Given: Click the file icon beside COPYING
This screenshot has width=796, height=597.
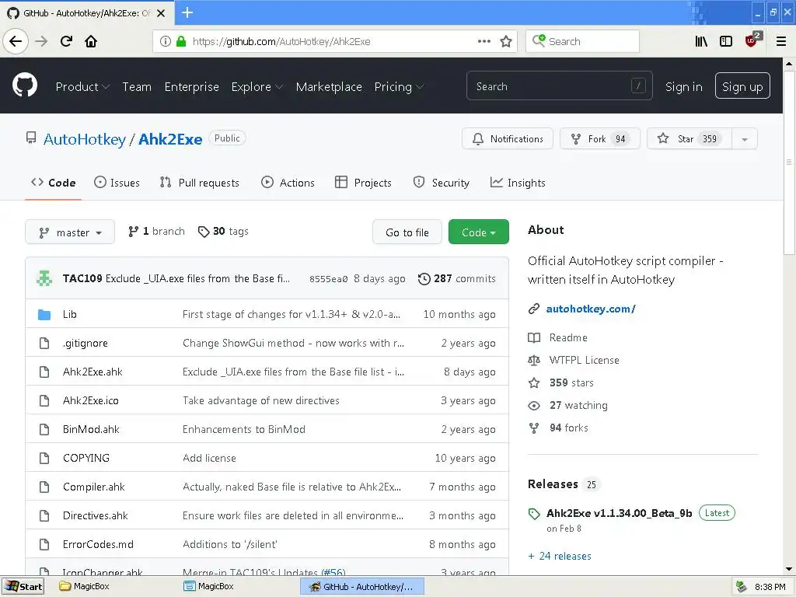Looking at the screenshot, I should coord(44,458).
